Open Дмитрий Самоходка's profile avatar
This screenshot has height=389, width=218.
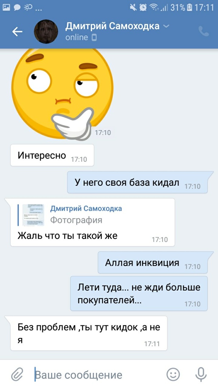pyautogui.click(x=46, y=31)
